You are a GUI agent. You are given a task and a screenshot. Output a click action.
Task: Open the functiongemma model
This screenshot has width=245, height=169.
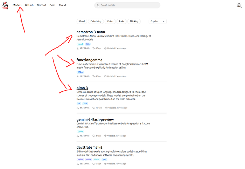89,60
